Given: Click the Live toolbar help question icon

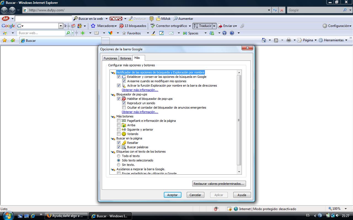Looking at the screenshot, I should pyautogui.click(x=232, y=33).
